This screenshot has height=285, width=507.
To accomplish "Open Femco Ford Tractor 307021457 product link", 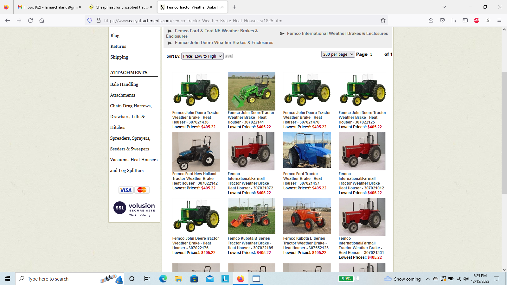I will pyautogui.click(x=303, y=179).
